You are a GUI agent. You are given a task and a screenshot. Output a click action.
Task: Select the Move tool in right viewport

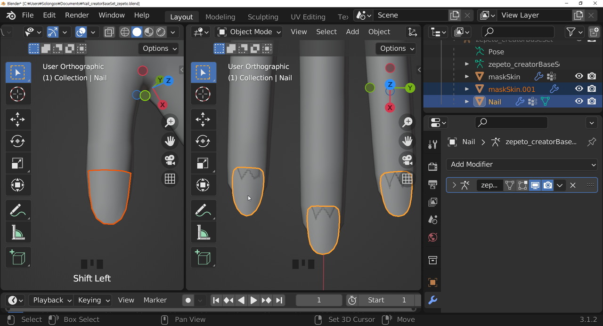point(203,119)
